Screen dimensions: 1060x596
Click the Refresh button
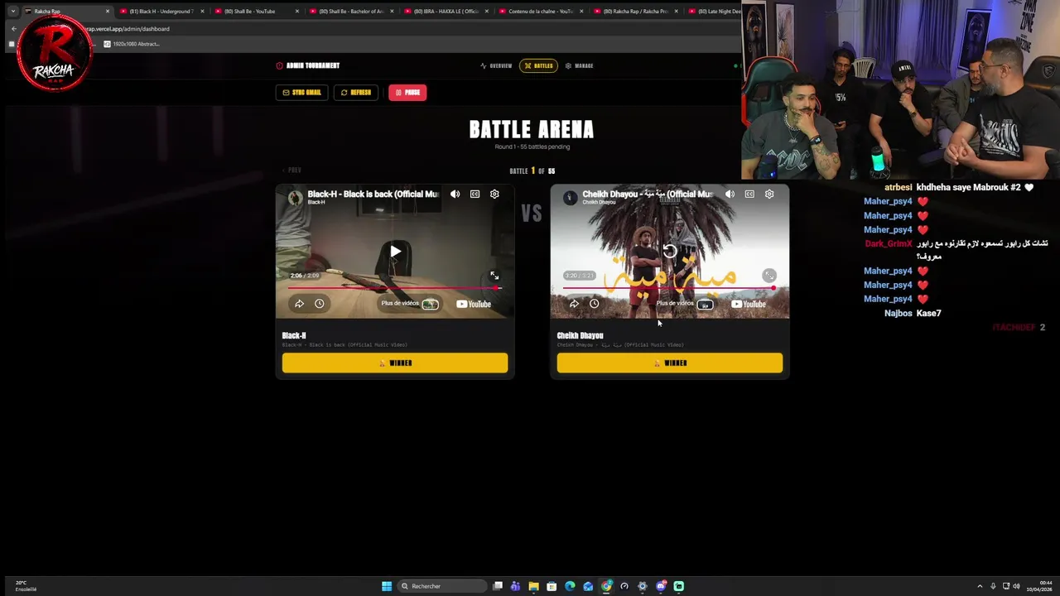356,93
